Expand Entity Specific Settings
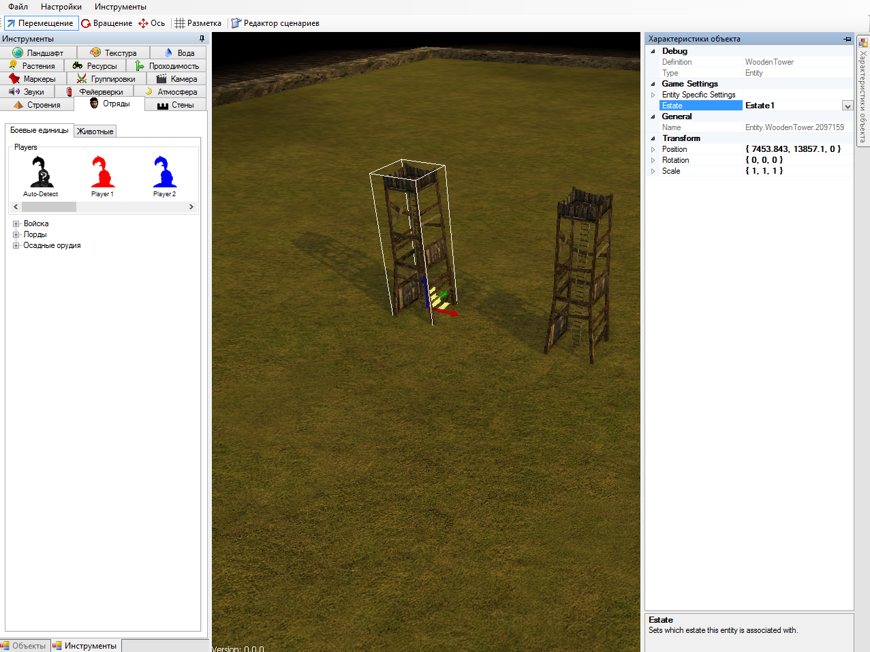This screenshot has height=652, width=870. click(x=653, y=95)
